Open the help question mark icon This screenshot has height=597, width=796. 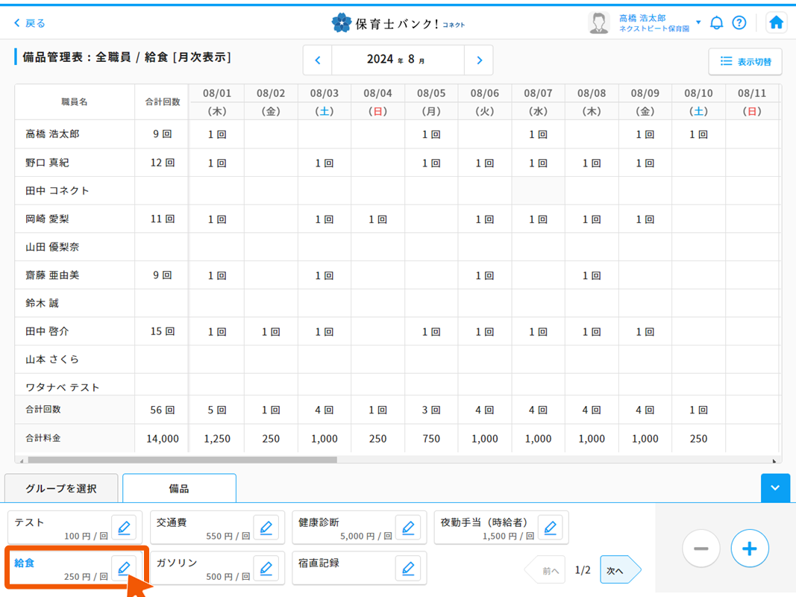[x=739, y=22]
